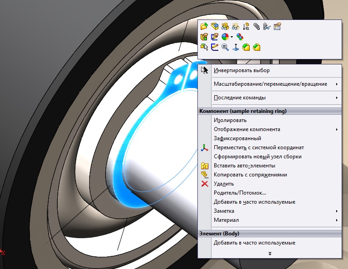Click the Edit Feature hand-on-box icon

click(204, 37)
